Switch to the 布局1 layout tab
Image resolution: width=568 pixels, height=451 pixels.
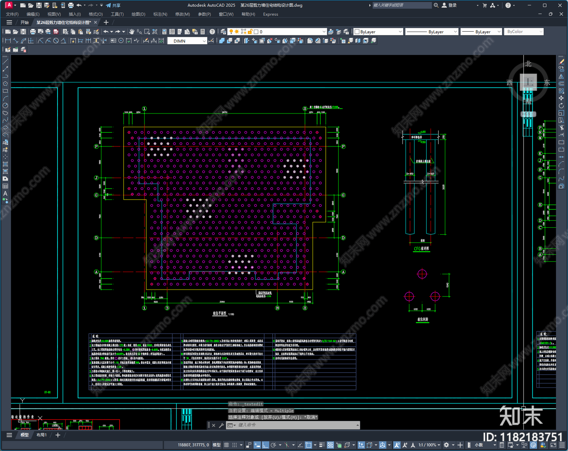coord(42,435)
